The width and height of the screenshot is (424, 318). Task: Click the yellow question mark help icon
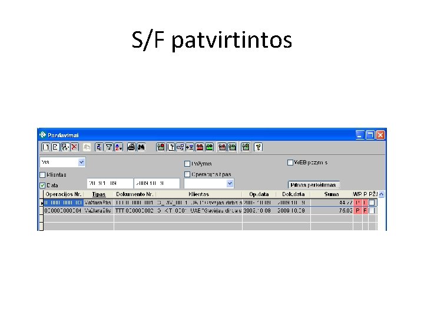point(258,147)
